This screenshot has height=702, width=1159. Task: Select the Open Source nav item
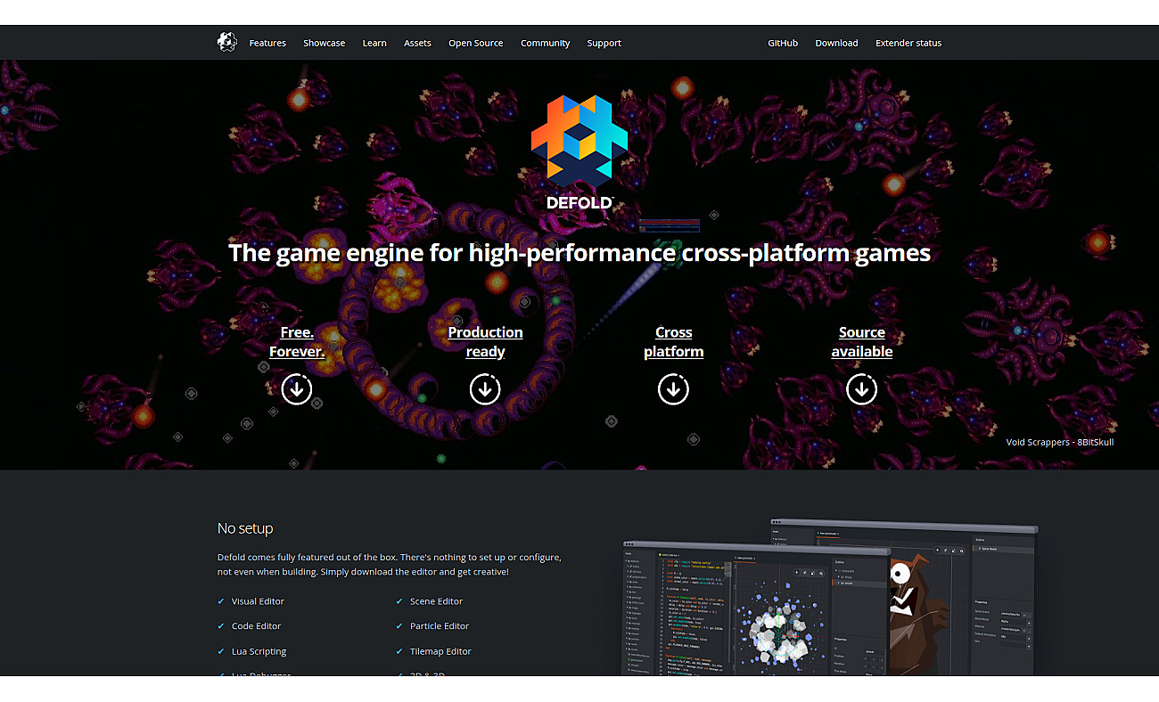tap(475, 43)
